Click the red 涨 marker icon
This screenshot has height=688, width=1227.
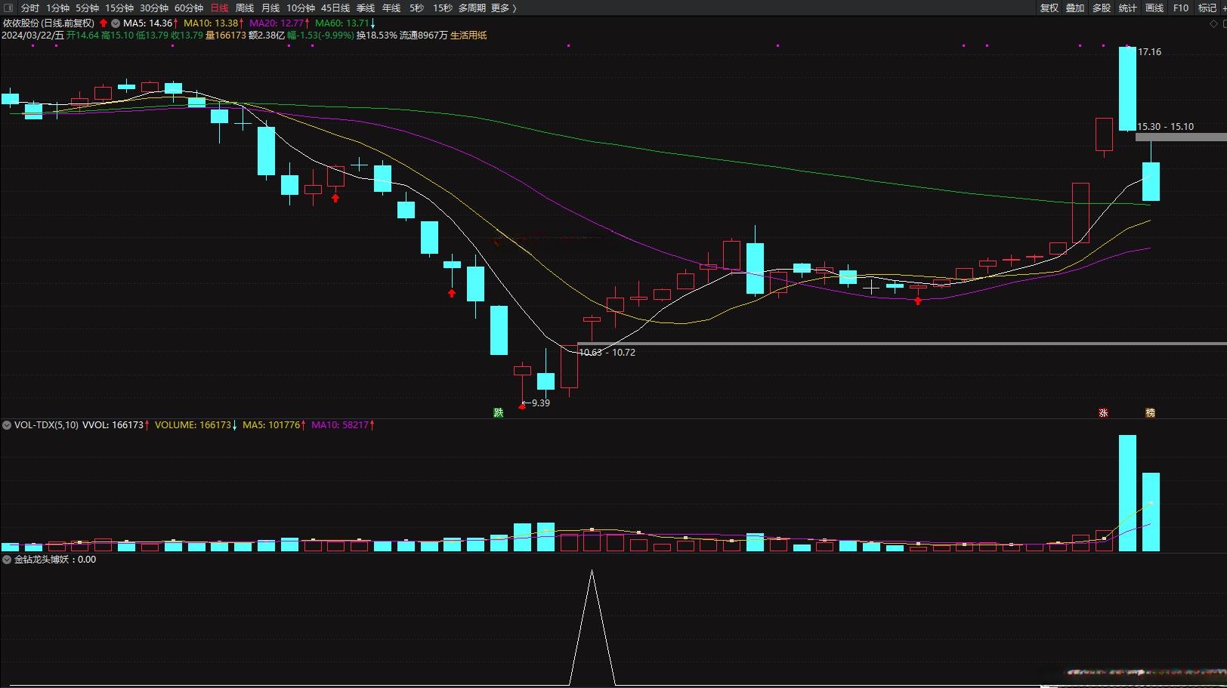(x=1103, y=412)
